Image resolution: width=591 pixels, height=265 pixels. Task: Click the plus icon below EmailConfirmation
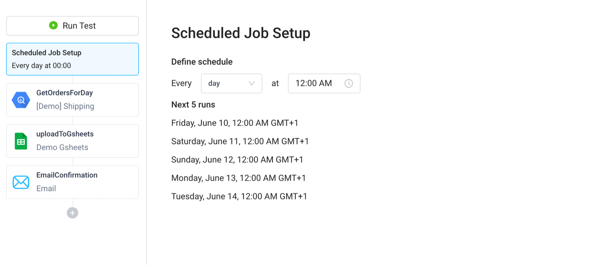[x=72, y=213]
